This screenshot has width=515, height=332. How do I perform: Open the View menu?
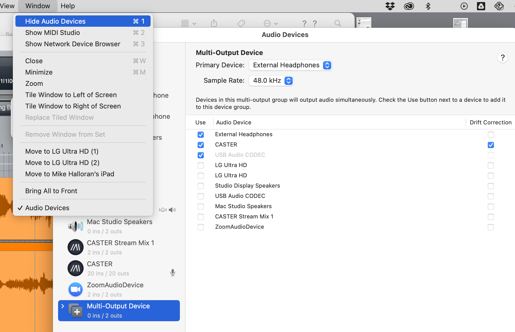[x=7, y=6]
